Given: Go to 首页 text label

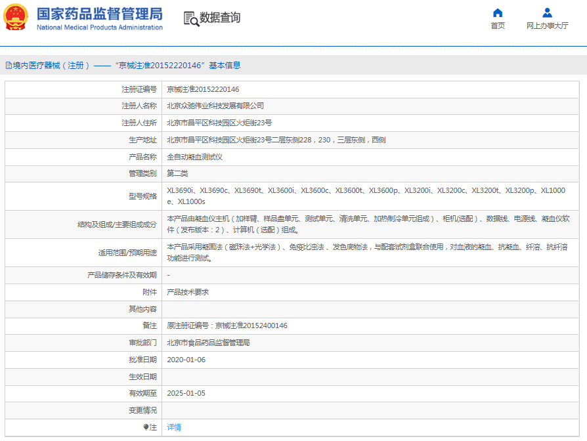Looking at the screenshot, I should point(498,26).
